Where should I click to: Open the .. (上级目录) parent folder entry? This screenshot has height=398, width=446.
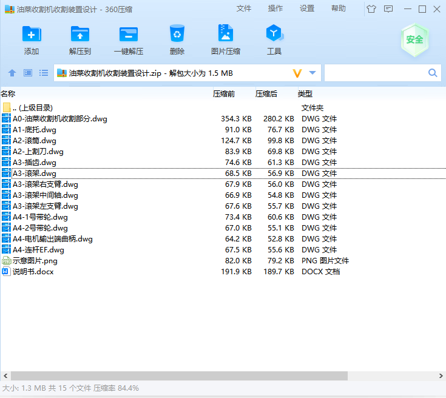[x=33, y=107]
